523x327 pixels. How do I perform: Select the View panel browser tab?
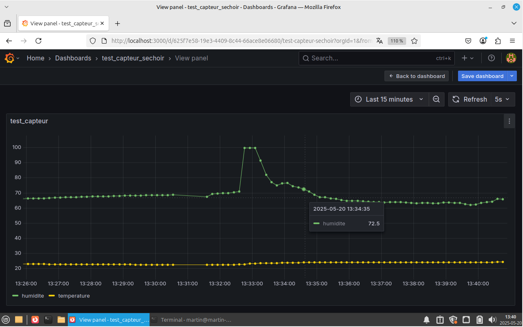tap(63, 24)
